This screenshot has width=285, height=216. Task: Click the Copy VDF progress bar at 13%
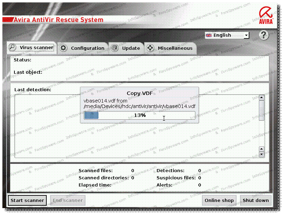point(140,116)
